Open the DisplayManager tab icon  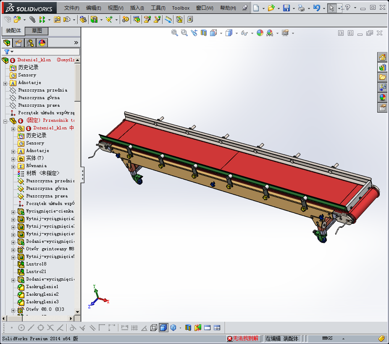click(42, 43)
